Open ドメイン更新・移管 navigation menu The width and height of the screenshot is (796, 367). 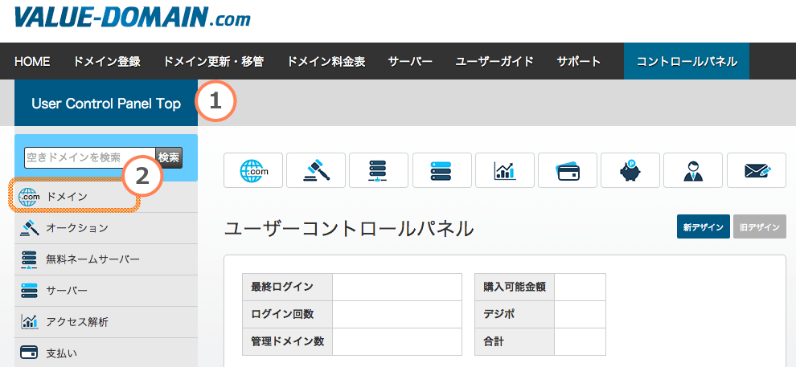(x=214, y=61)
